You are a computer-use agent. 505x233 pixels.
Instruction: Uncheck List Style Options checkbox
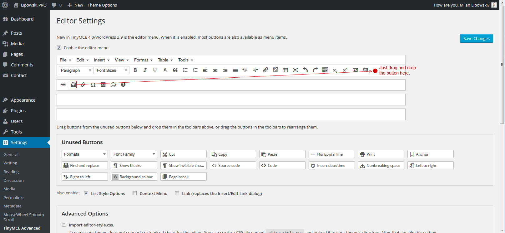[86, 193]
